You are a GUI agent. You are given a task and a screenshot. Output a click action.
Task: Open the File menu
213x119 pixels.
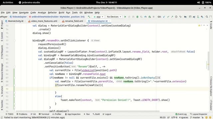(x=3, y=13)
